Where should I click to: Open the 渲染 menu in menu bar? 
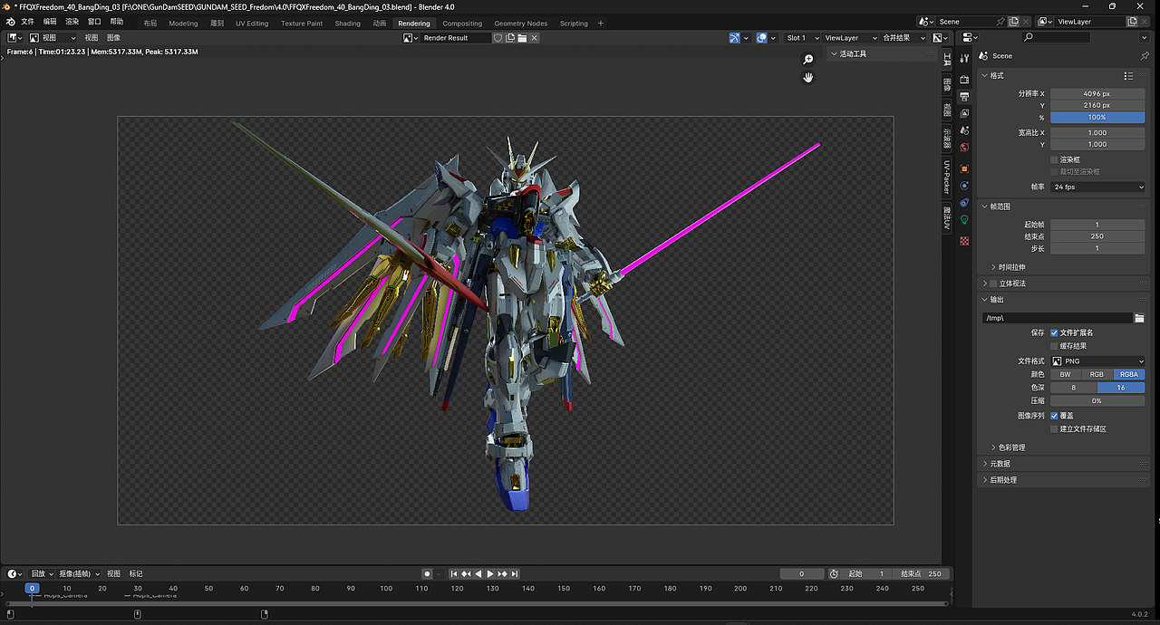(x=72, y=21)
